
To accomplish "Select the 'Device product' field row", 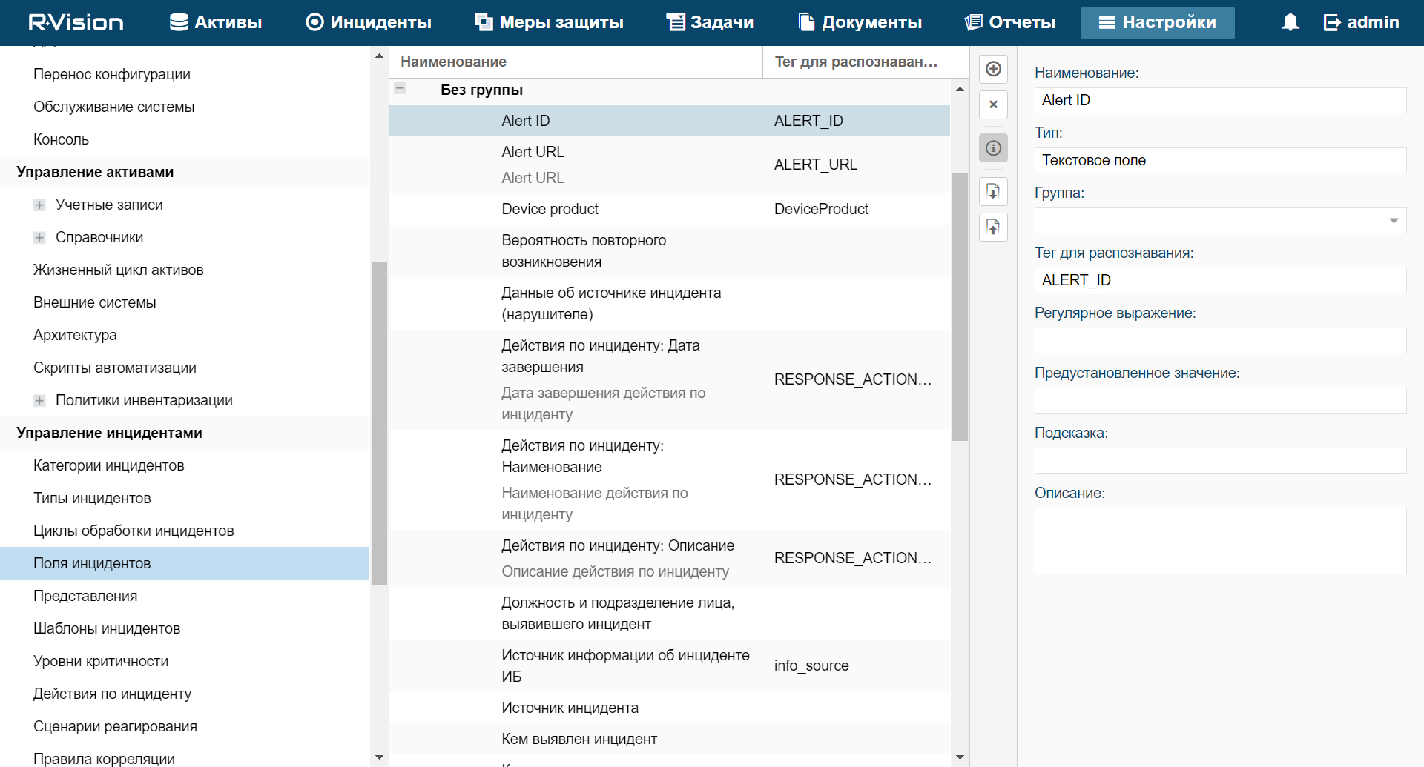I will pyautogui.click(x=550, y=209).
